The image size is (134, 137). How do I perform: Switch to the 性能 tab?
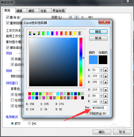click(45, 11)
